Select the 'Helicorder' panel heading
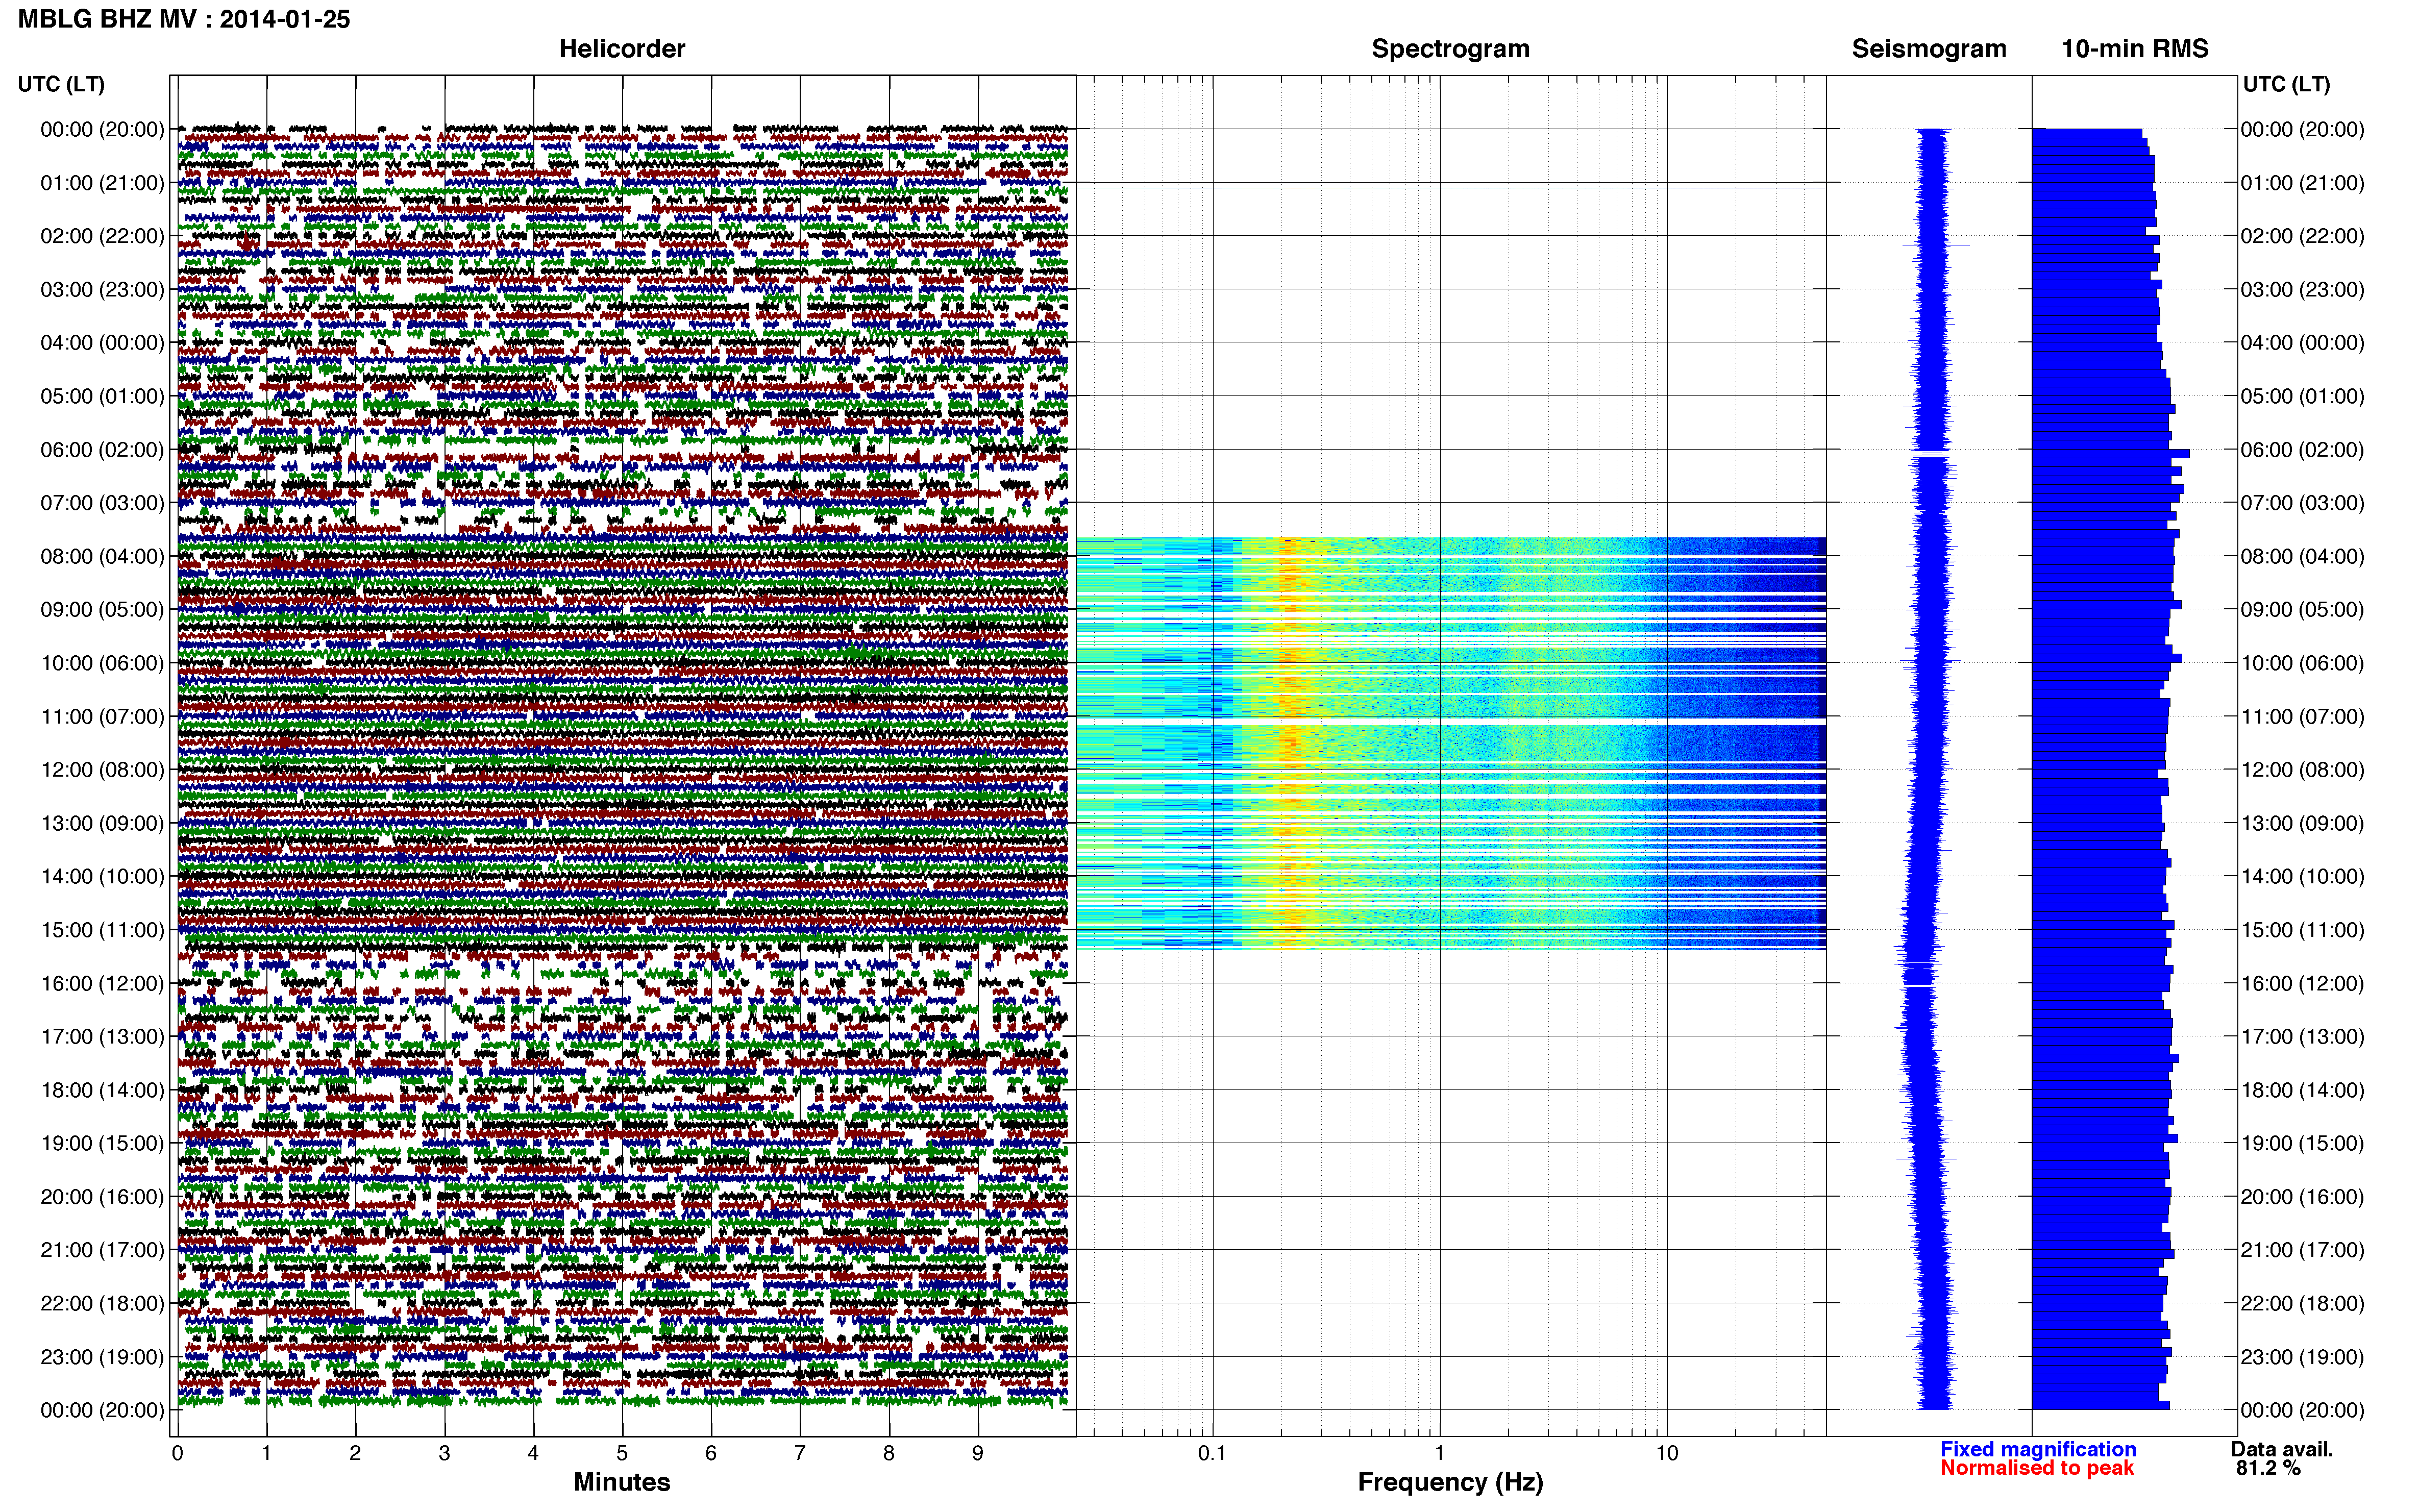The width and height of the screenshot is (2419, 1512). [622, 49]
